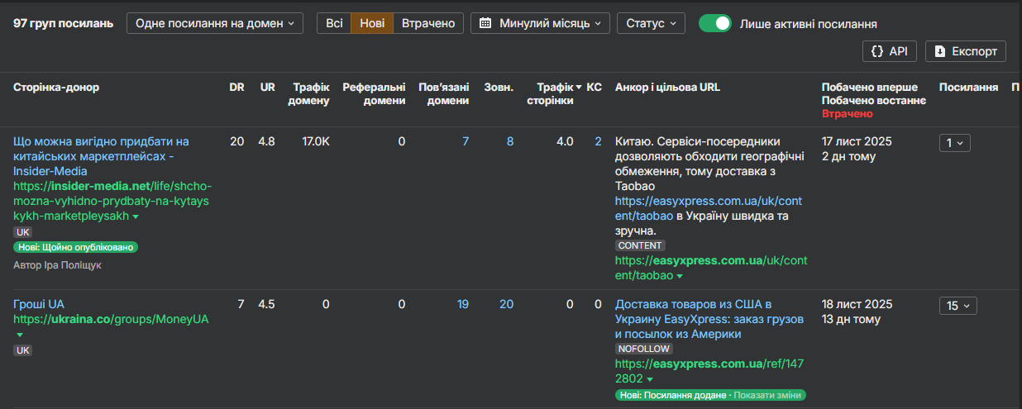This screenshot has width=1022, height=409.
Task: Open the Минулий місяць date dropdown
Action: coord(541,23)
